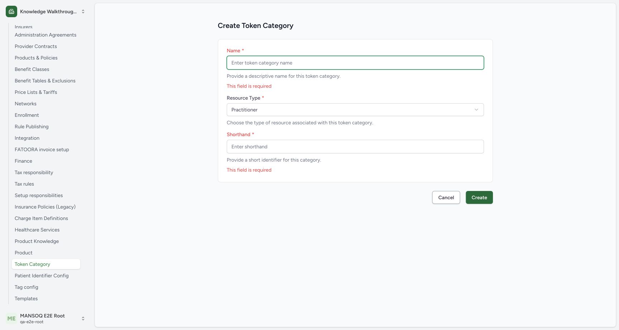The image size is (619, 330).
Task: Click the qa-e2e-root username text
Action: pyautogui.click(x=32, y=322)
